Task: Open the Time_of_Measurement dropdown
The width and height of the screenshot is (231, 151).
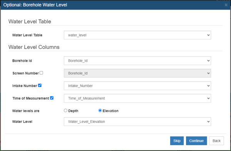Action: 137,98
